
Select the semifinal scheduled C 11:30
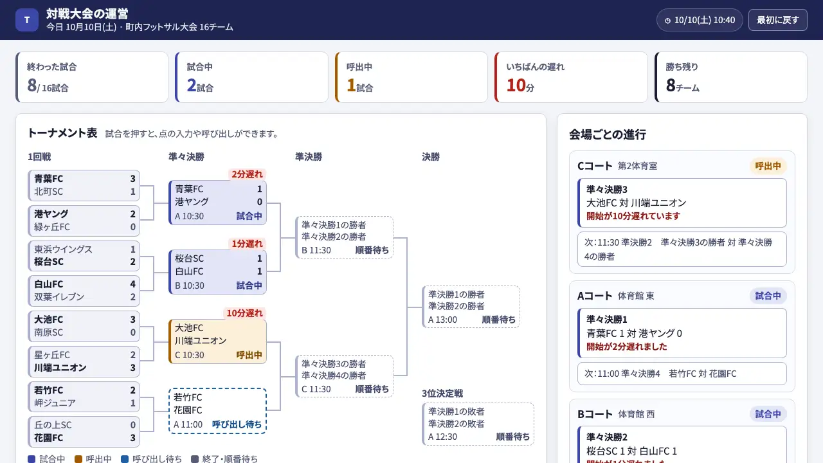point(345,376)
